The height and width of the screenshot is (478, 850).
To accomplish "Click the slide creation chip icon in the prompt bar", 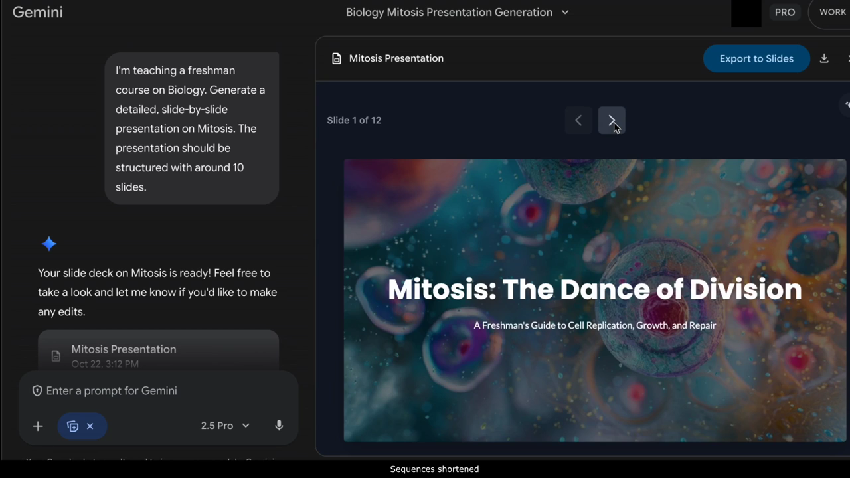I will (73, 426).
